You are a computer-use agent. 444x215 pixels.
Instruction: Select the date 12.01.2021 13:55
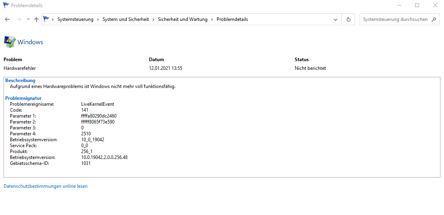click(166, 68)
